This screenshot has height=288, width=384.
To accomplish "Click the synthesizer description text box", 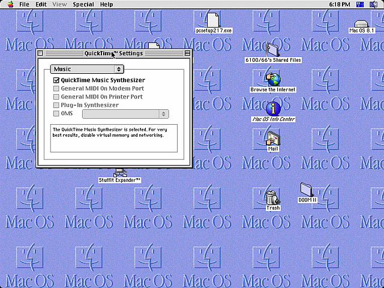I will coord(114,138).
